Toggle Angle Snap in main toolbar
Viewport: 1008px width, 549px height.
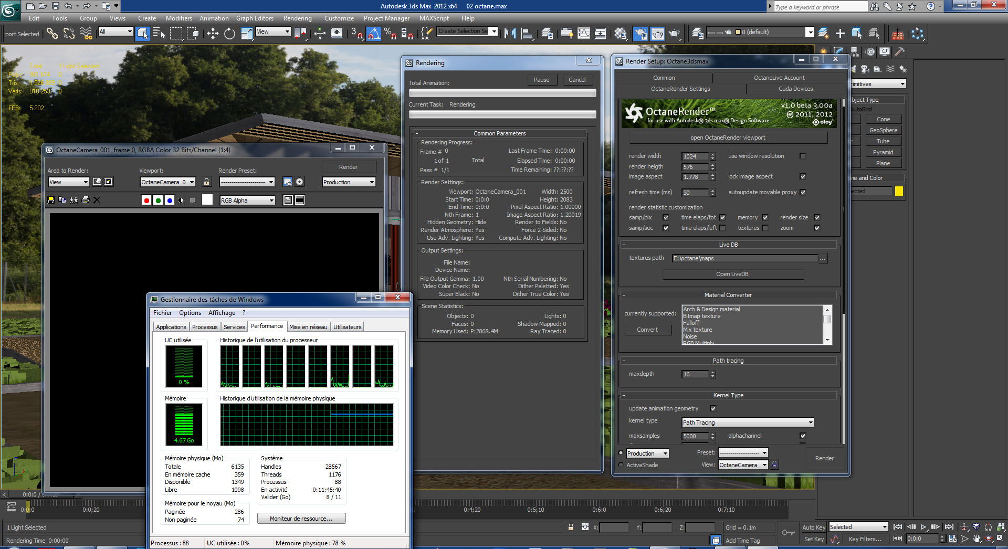tap(373, 34)
